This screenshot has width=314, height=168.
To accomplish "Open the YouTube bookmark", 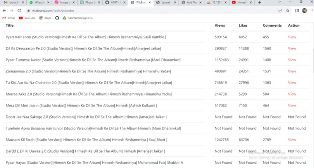I will (27, 18).
